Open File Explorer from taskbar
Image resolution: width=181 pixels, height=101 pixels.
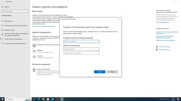point(43,99)
